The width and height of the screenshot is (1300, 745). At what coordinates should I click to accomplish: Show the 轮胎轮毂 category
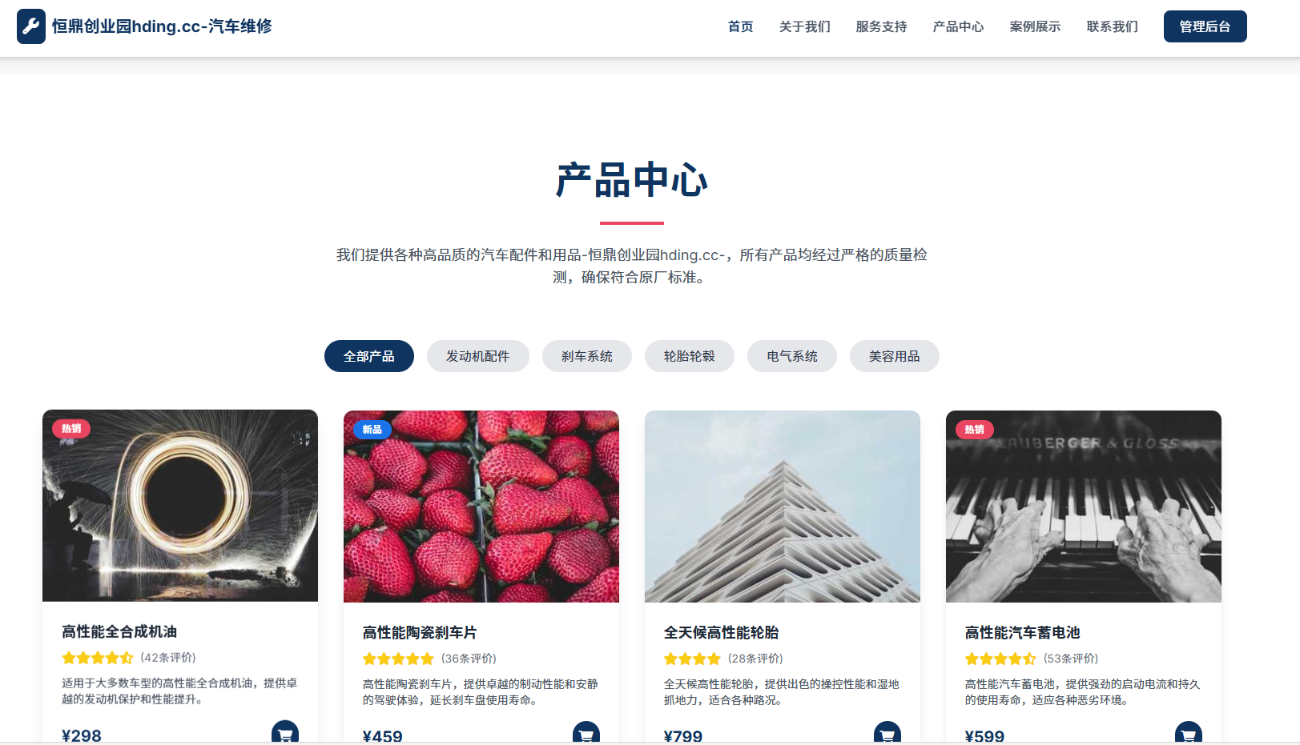(x=690, y=356)
